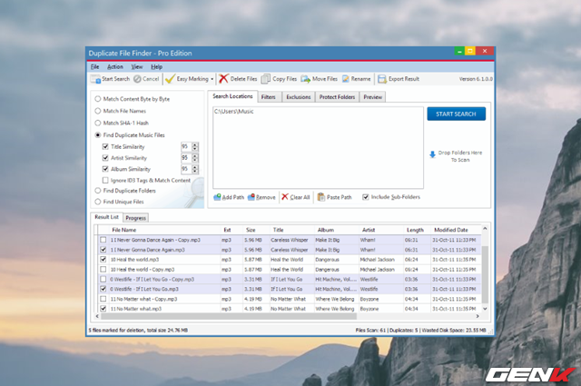Image resolution: width=581 pixels, height=386 pixels.
Task: Click the Rename toolbar icon
Action: pos(346,79)
